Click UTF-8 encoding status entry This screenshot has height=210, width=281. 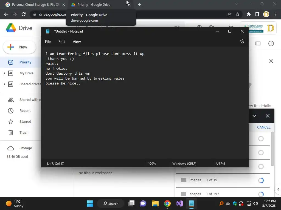click(x=221, y=164)
